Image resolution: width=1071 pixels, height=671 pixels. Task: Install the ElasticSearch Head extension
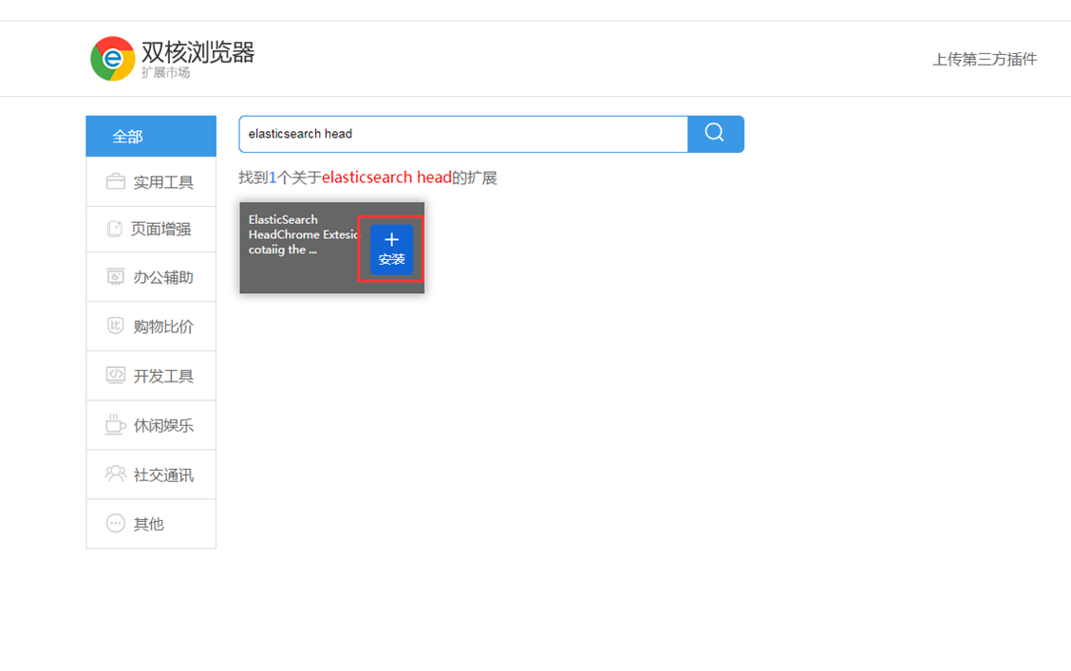click(x=391, y=250)
